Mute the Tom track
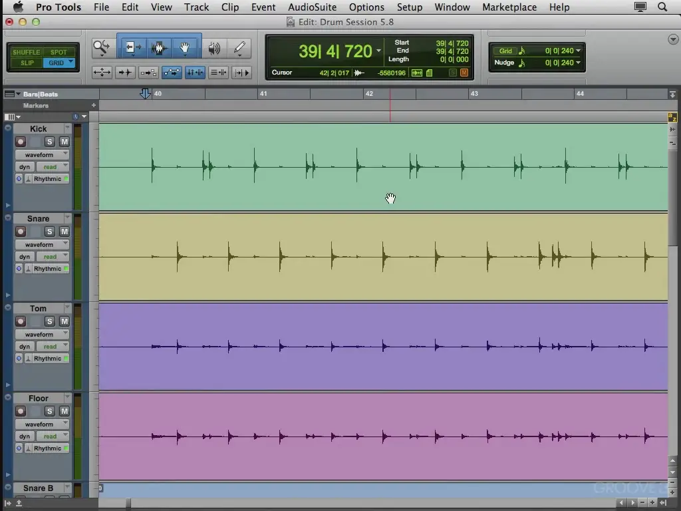Image resolution: width=681 pixels, height=511 pixels. 65,321
